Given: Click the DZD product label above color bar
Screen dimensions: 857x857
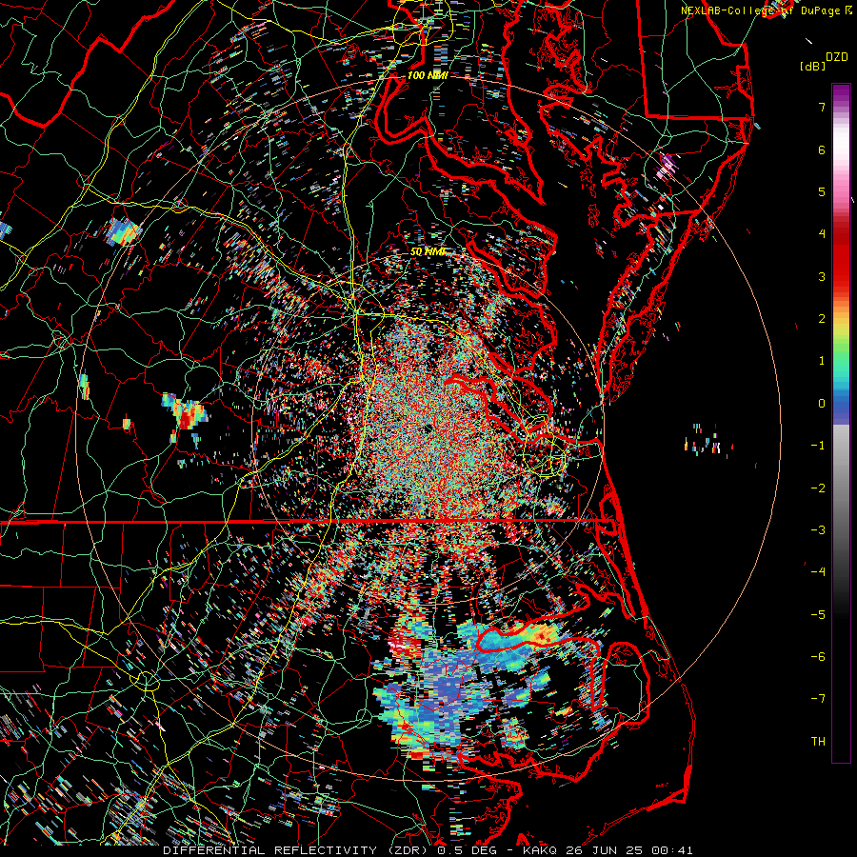Looking at the screenshot, I should point(837,57).
